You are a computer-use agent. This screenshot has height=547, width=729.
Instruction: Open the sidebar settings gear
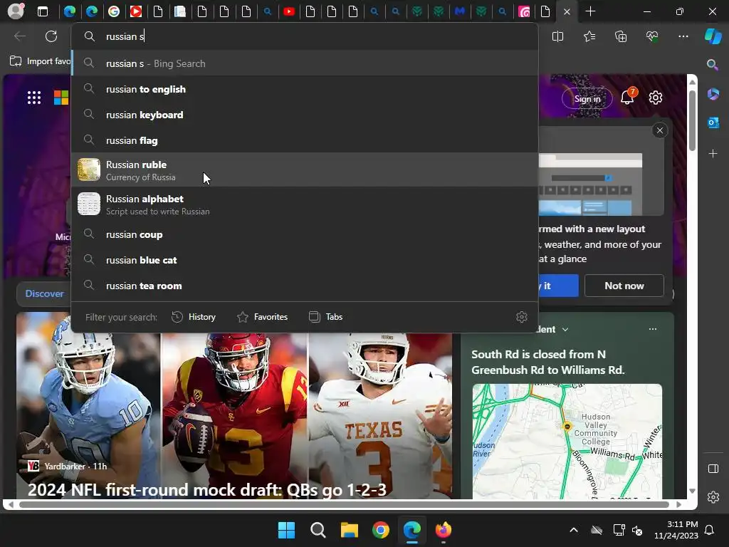coord(713,497)
